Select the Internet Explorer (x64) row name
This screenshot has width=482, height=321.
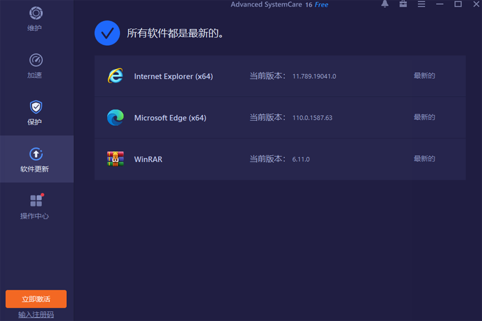click(x=174, y=76)
